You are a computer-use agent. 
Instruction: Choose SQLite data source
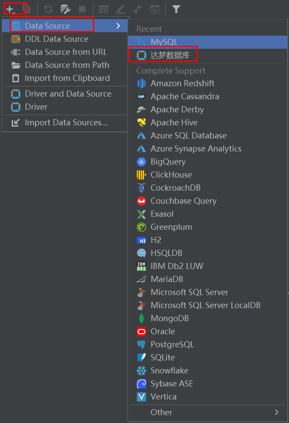click(208, 357)
